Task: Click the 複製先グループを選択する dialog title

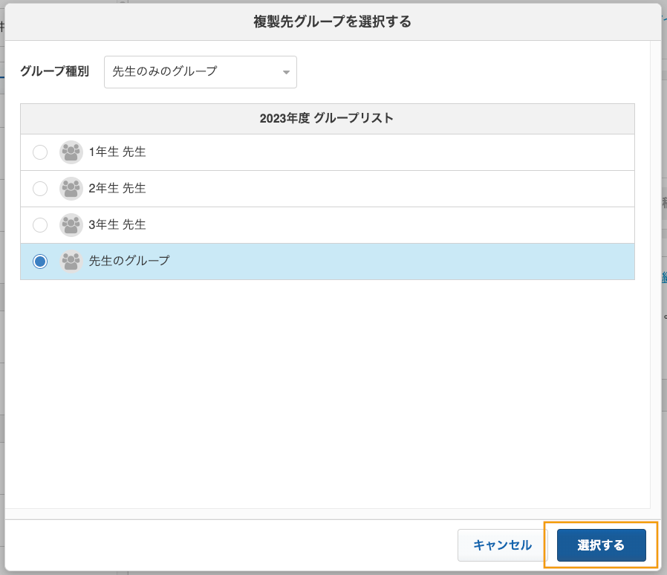Action: coord(333,22)
